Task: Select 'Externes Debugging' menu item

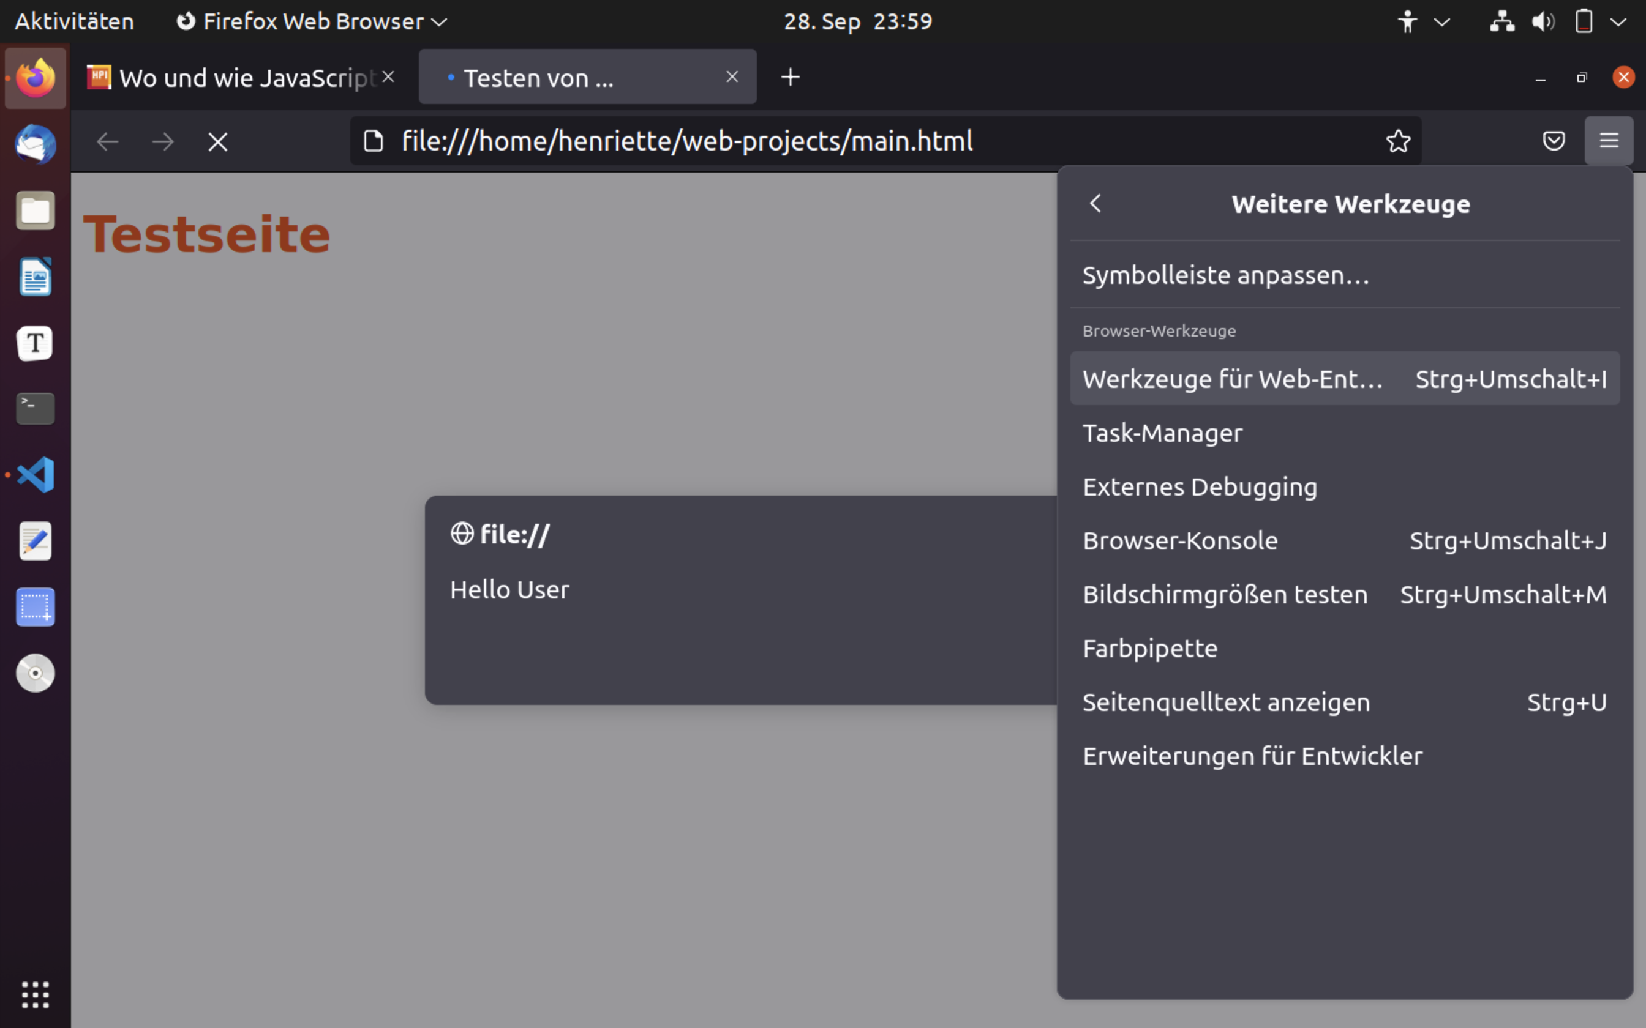Action: click(1345, 487)
